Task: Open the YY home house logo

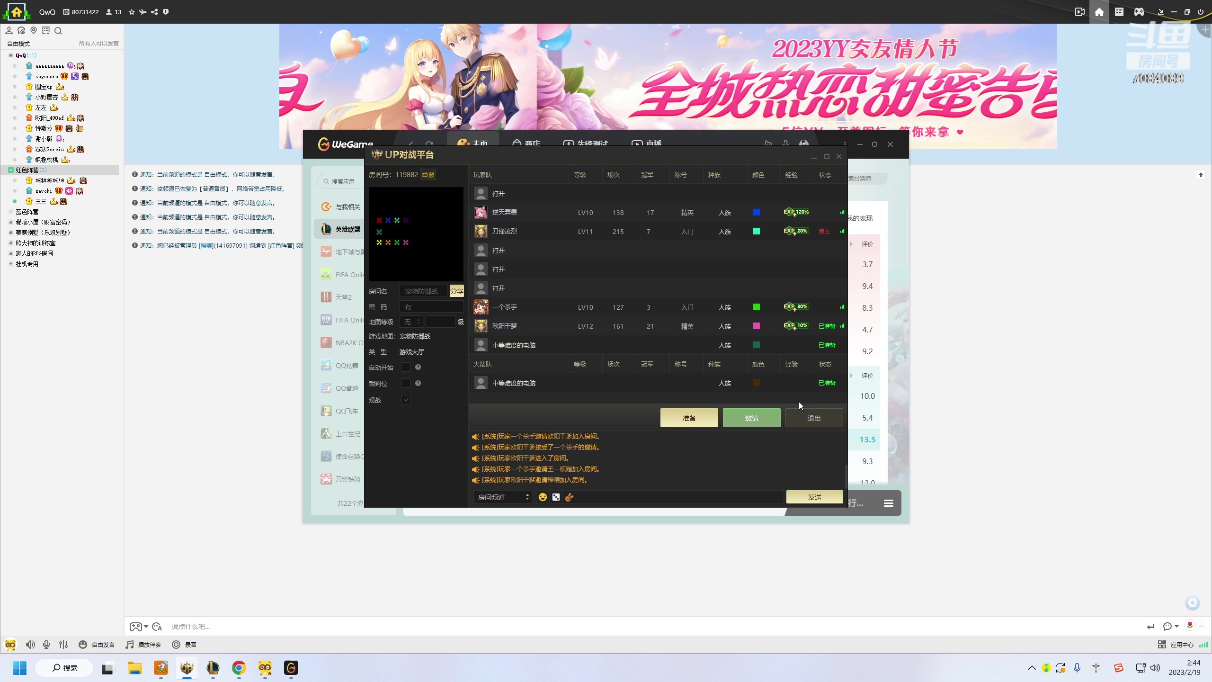Action: (17, 12)
